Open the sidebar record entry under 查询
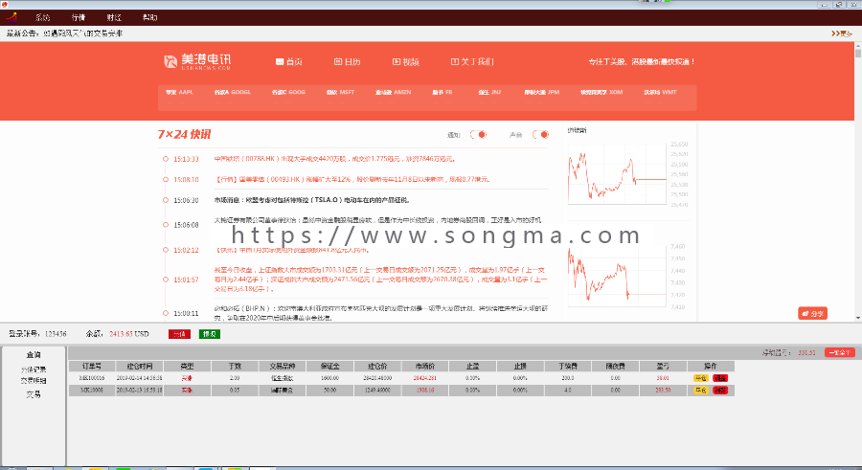This screenshot has height=470, width=862. point(33,369)
